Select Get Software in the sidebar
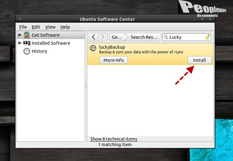 click(x=51, y=35)
